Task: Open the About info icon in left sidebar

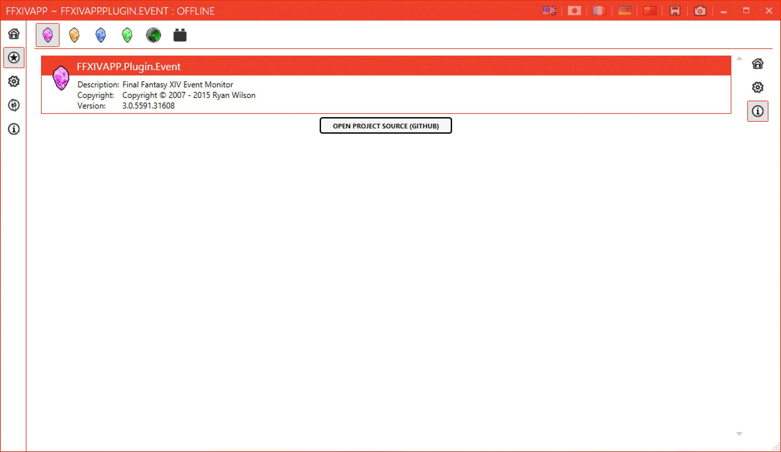Action: coord(14,129)
